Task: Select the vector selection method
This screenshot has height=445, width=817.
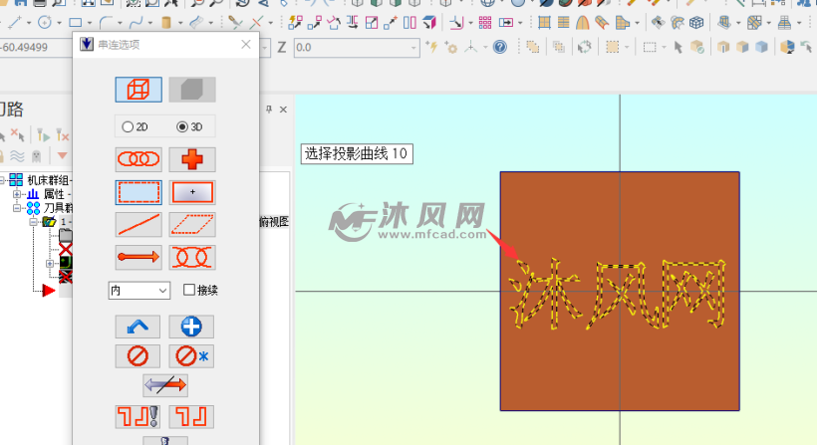Action: (x=138, y=257)
